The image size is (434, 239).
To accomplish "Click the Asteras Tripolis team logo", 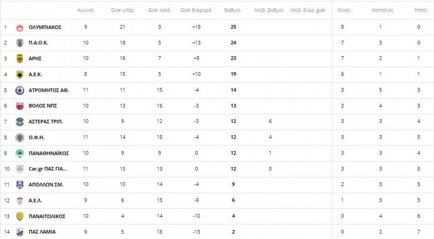I will coord(20,122).
